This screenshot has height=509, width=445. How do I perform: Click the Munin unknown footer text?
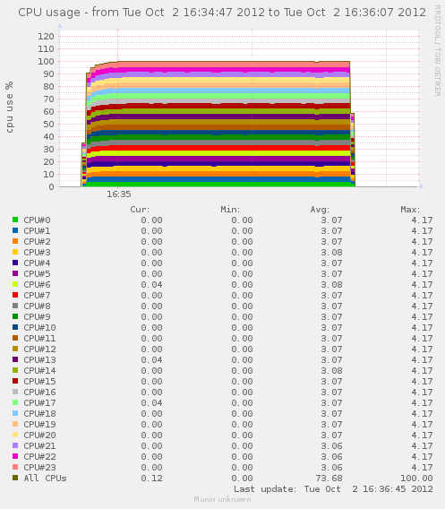pyautogui.click(x=222, y=499)
